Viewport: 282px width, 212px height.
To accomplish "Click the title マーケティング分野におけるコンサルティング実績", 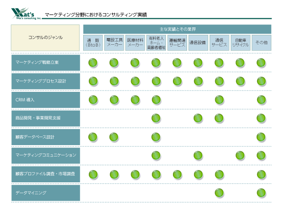I will click(x=96, y=15).
